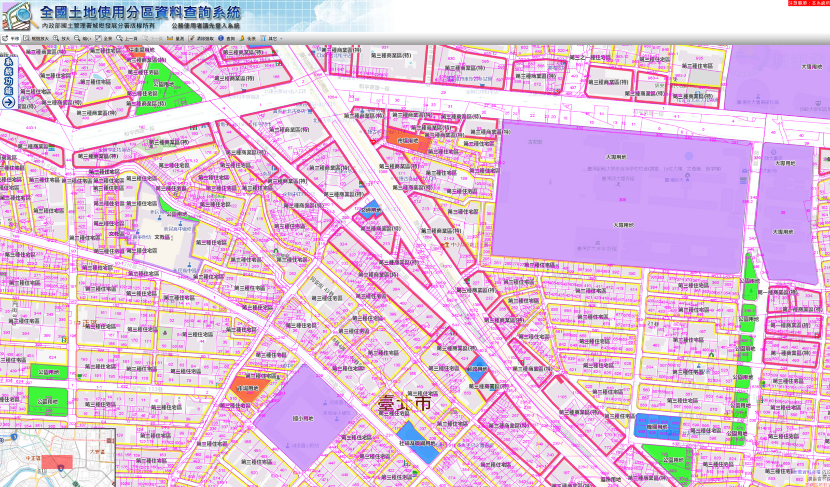The image size is (830, 487).
Task: Click the red extent box in overview map
Action: click(57, 462)
